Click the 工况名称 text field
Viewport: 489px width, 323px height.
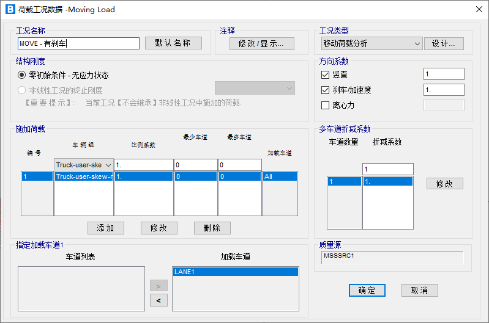(x=79, y=43)
